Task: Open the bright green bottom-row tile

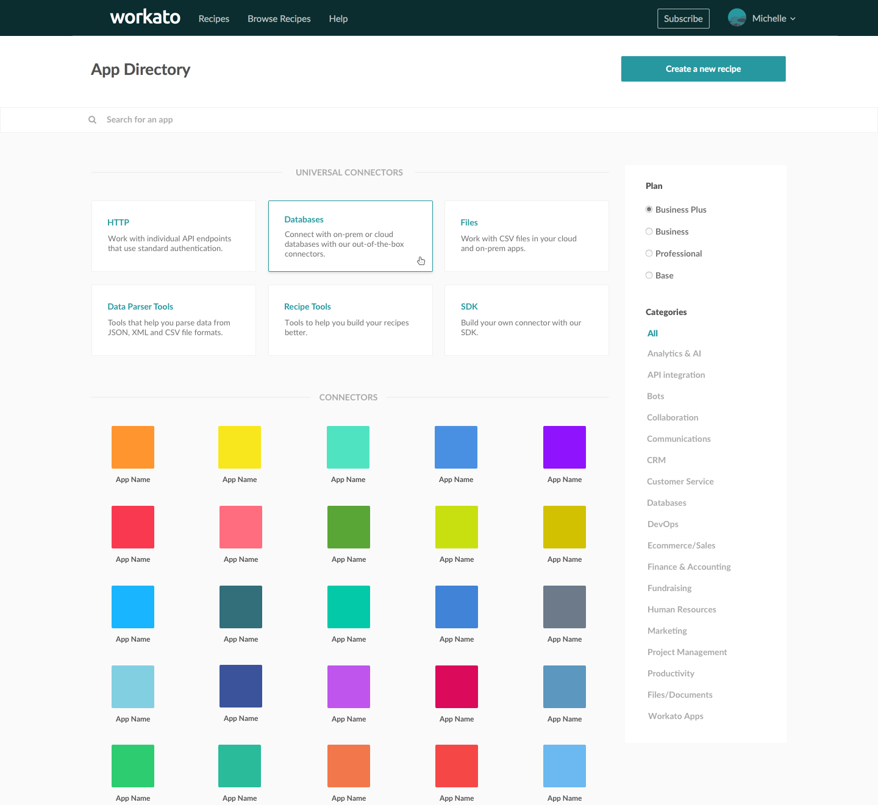Action: (133, 766)
